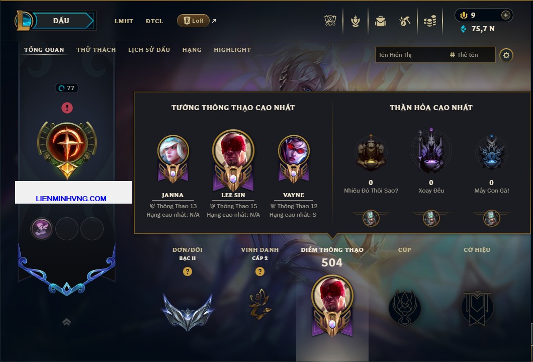This screenshot has width=533, height=362.
Task: Open the Loot lotus icon
Action: [x=356, y=21]
